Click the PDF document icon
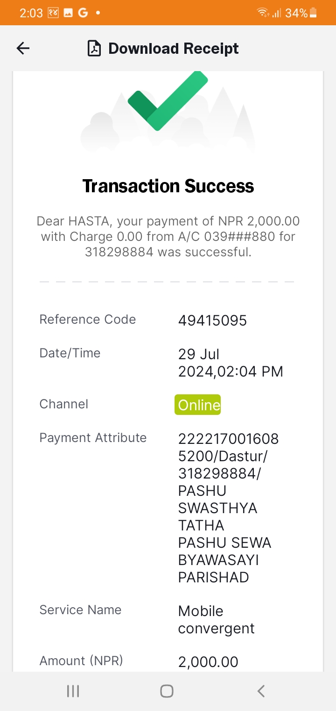Viewport: 336px width, 711px height. point(94,49)
